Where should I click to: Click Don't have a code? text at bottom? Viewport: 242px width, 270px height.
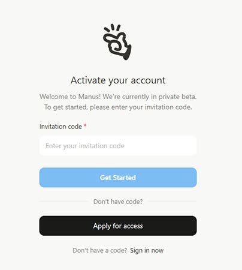point(100,250)
